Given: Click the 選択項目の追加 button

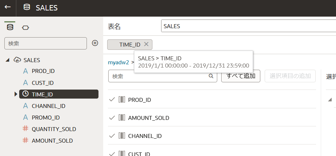Looking at the screenshot, I should point(290,76).
